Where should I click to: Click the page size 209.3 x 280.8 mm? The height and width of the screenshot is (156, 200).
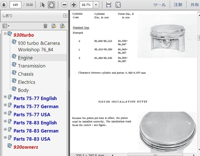click(x=90, y=155)
